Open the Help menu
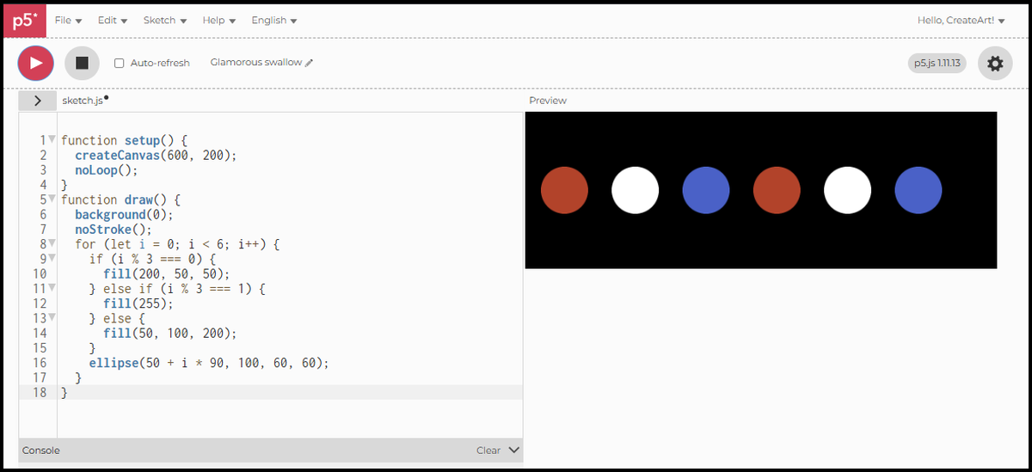 [x=219, y=20]
